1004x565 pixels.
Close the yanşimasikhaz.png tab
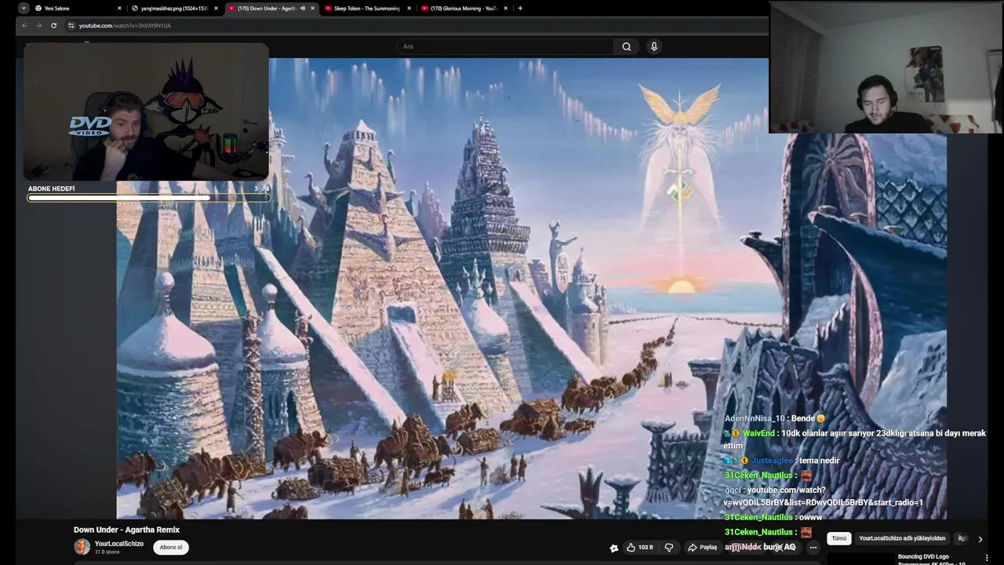point(216,8)
